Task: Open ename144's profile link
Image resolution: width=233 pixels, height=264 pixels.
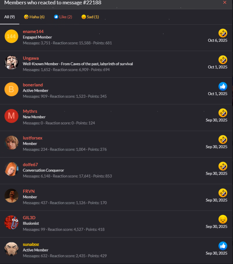Action: point(33,32)
